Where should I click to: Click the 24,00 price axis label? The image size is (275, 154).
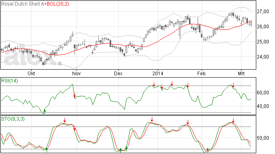point(263,57)
